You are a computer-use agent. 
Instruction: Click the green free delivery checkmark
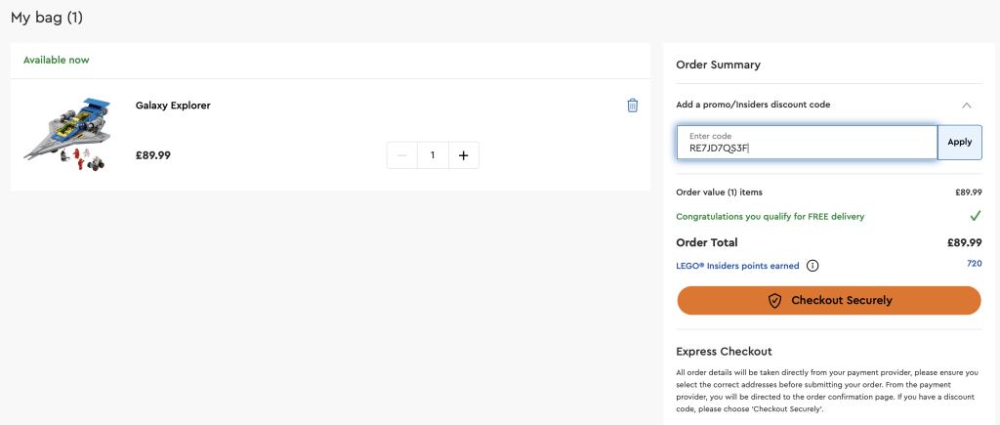point(976,216)
